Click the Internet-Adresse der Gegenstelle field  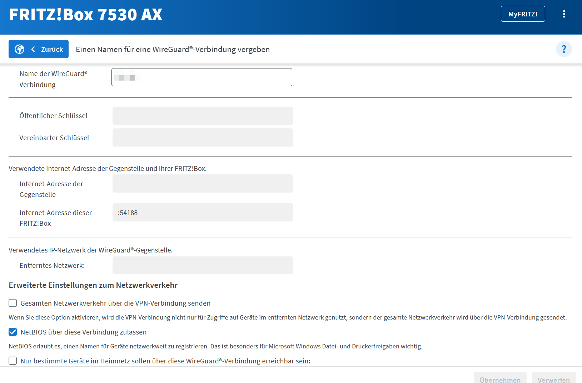pyautogui.click(x=203, y=184)
